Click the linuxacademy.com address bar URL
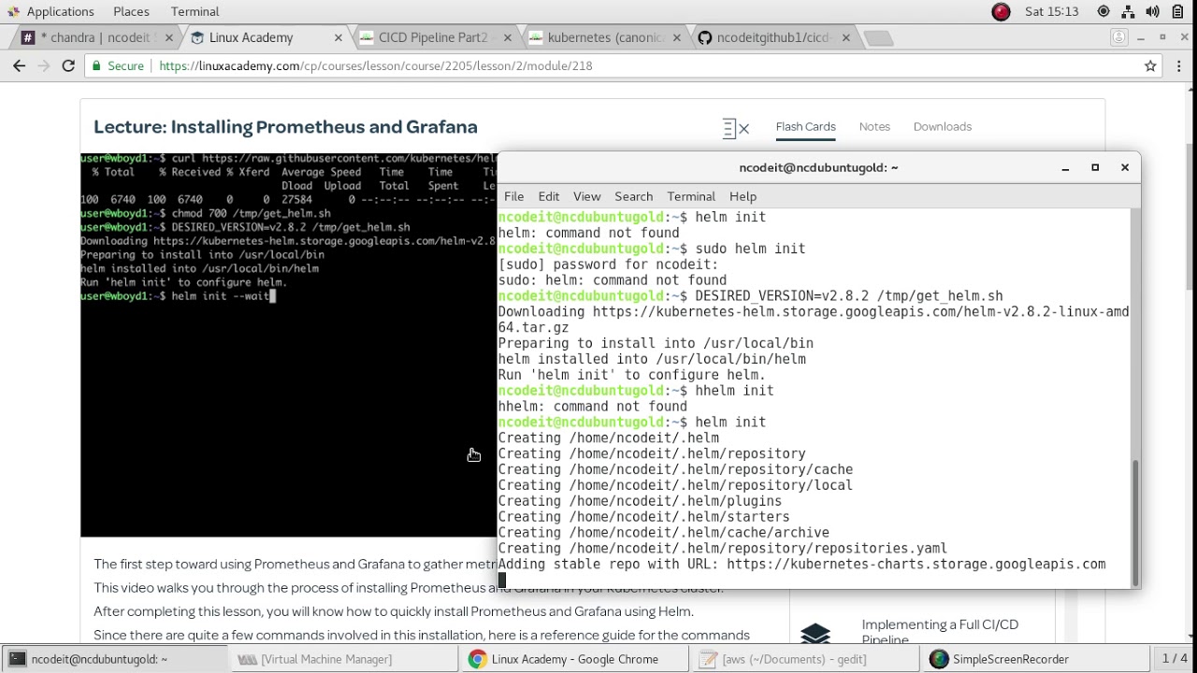This screenshot has width=1197, height=673. 376,65
